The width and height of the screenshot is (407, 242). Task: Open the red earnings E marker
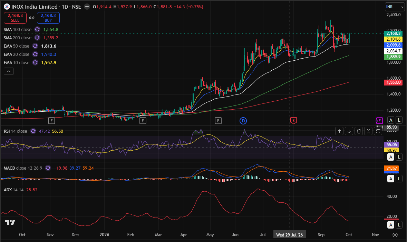[x=293, y=120]
